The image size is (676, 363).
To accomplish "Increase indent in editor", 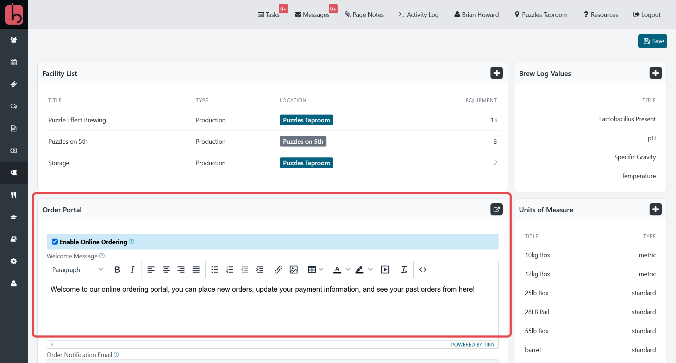I will pos(260,270).
